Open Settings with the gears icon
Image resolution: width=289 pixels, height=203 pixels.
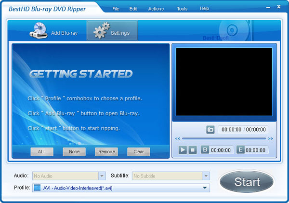coord(102,30)
